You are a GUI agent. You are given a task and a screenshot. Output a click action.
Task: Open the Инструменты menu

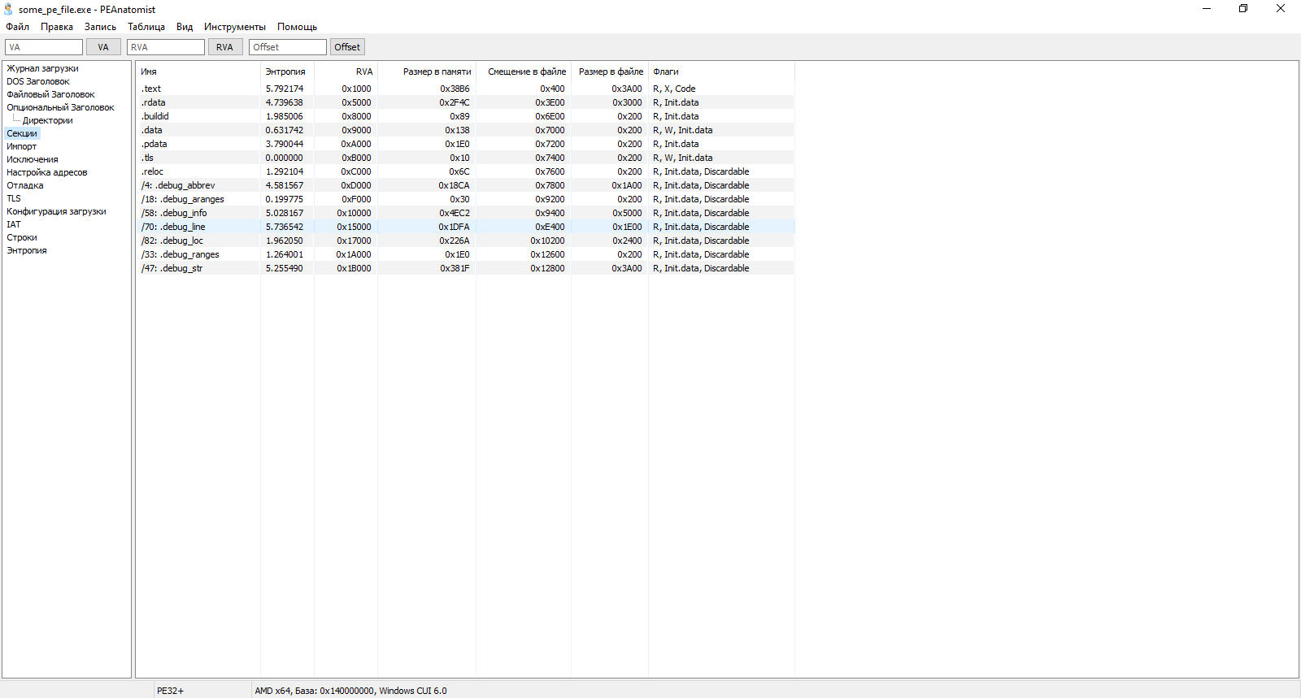click(234, 27)
